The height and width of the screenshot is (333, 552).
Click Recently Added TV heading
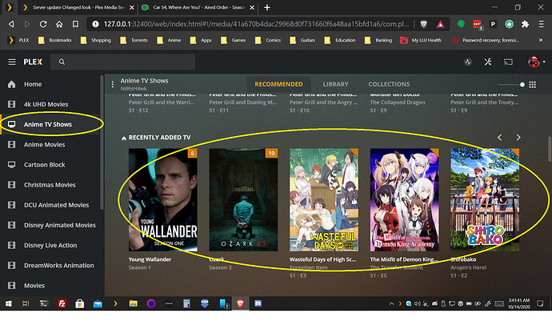159,138
